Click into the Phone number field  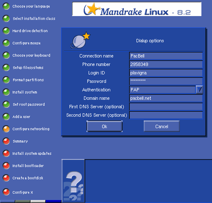tap(166, 64)
